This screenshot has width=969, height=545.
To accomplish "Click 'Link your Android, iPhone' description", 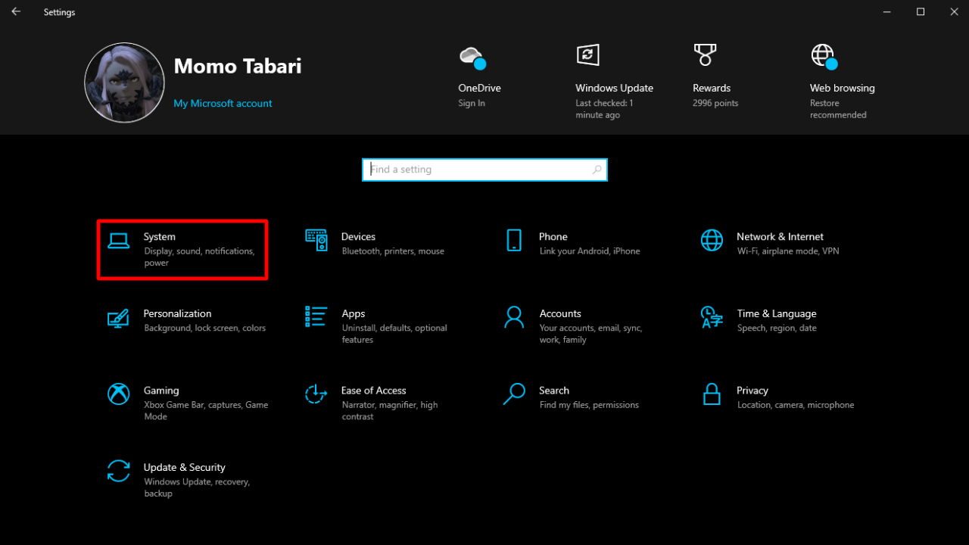I will [x=590, y=251].
